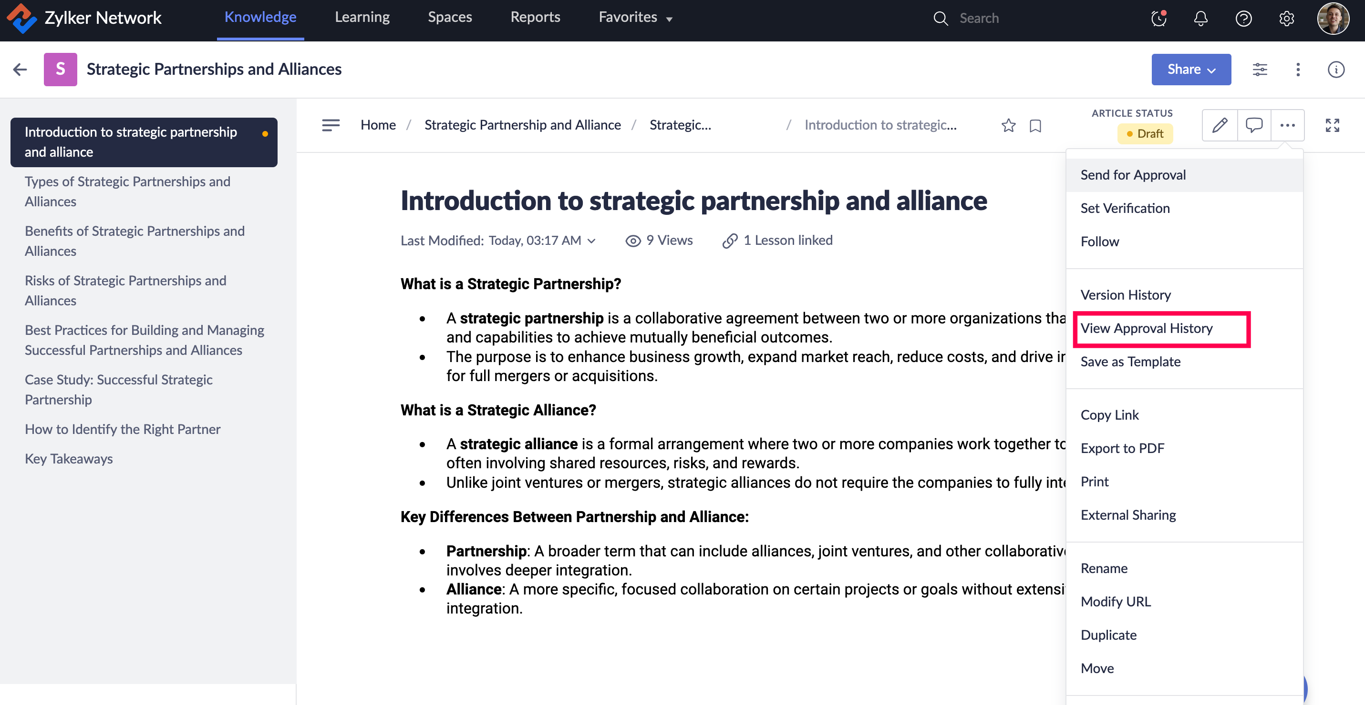Toggle the favorite star for this article

click(x=1008, y=125)
